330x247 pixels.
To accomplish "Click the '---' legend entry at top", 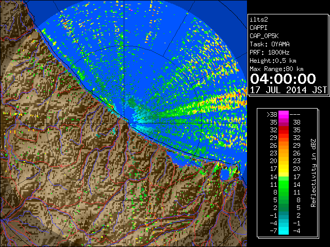I will tap(295, 115).
